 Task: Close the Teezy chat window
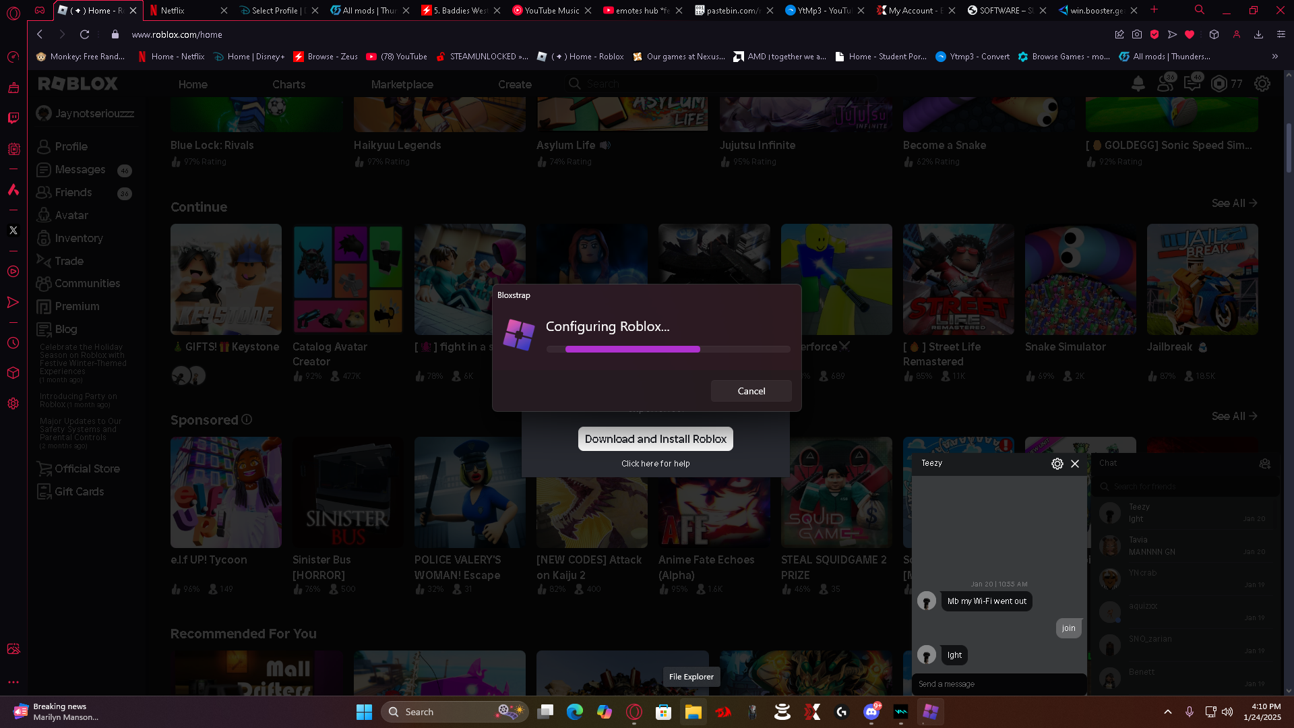1075,464
